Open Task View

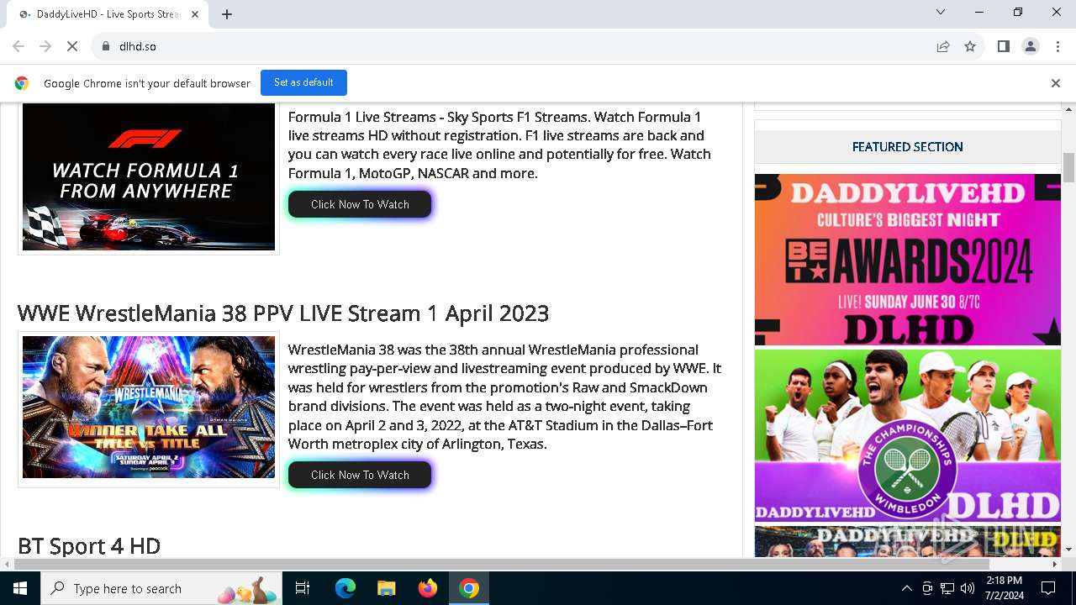coord(303,588)
